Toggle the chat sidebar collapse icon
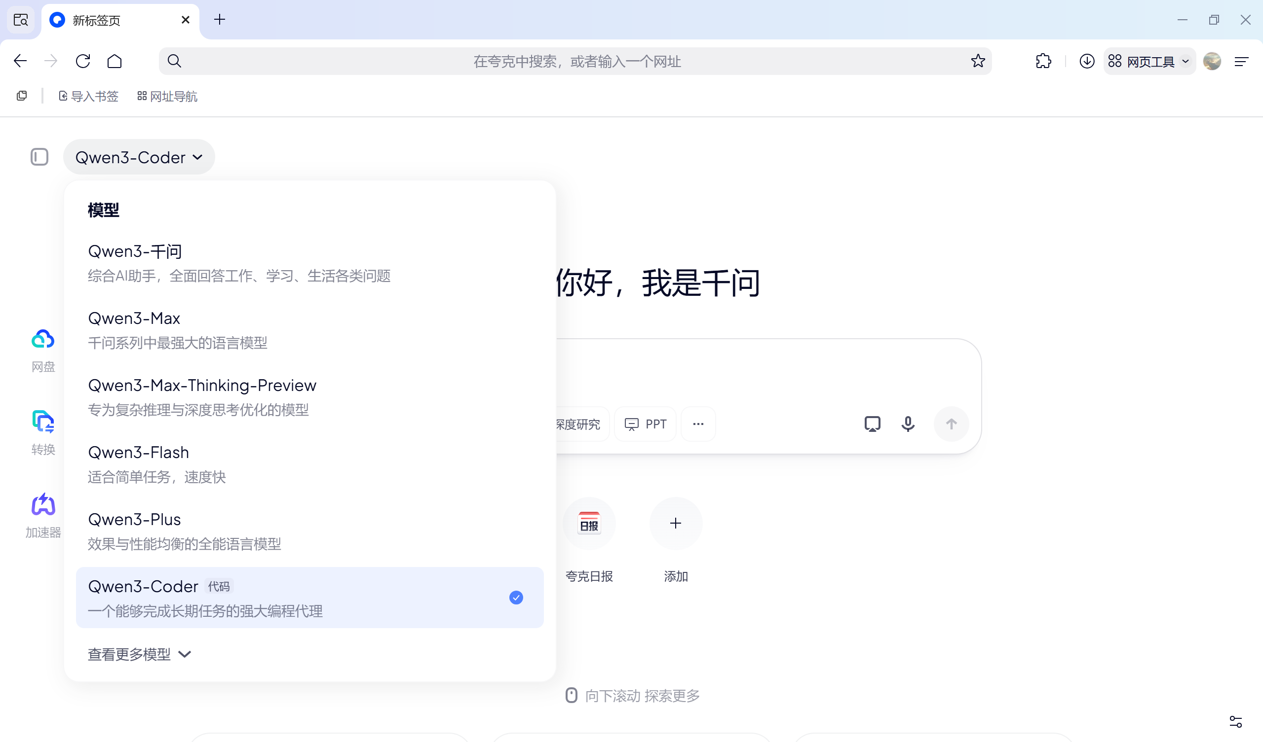Screen dimensions: 1263x742 (x=39, y=157)
